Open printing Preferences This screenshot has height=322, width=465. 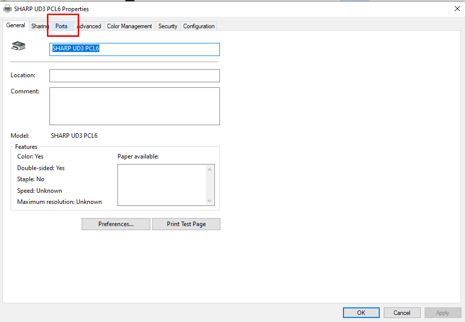click(115, 224)
